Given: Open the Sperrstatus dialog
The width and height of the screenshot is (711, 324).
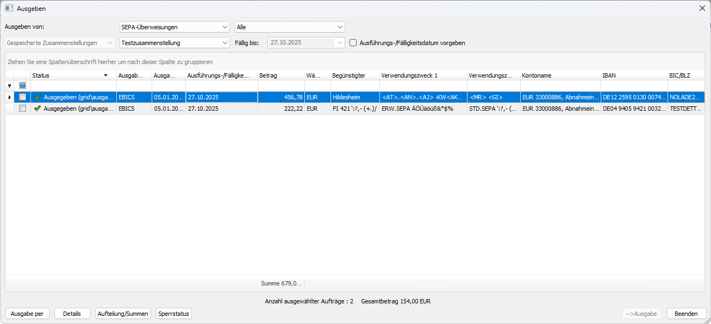Looking at the screenshot, I should click(x=173, y=313).
